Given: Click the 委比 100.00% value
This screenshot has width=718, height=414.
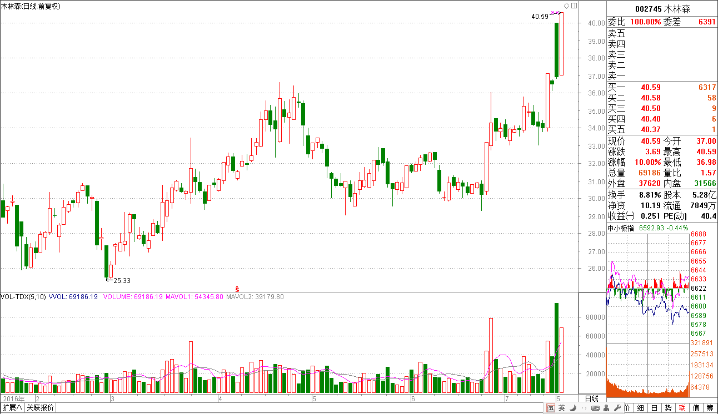Looking at the screenshot, I should tap(645, 22).
